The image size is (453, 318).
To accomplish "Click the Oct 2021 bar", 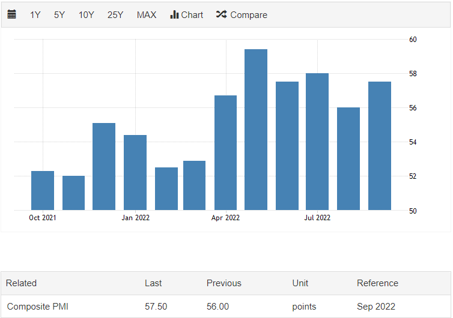I will (x=43, y=191).
